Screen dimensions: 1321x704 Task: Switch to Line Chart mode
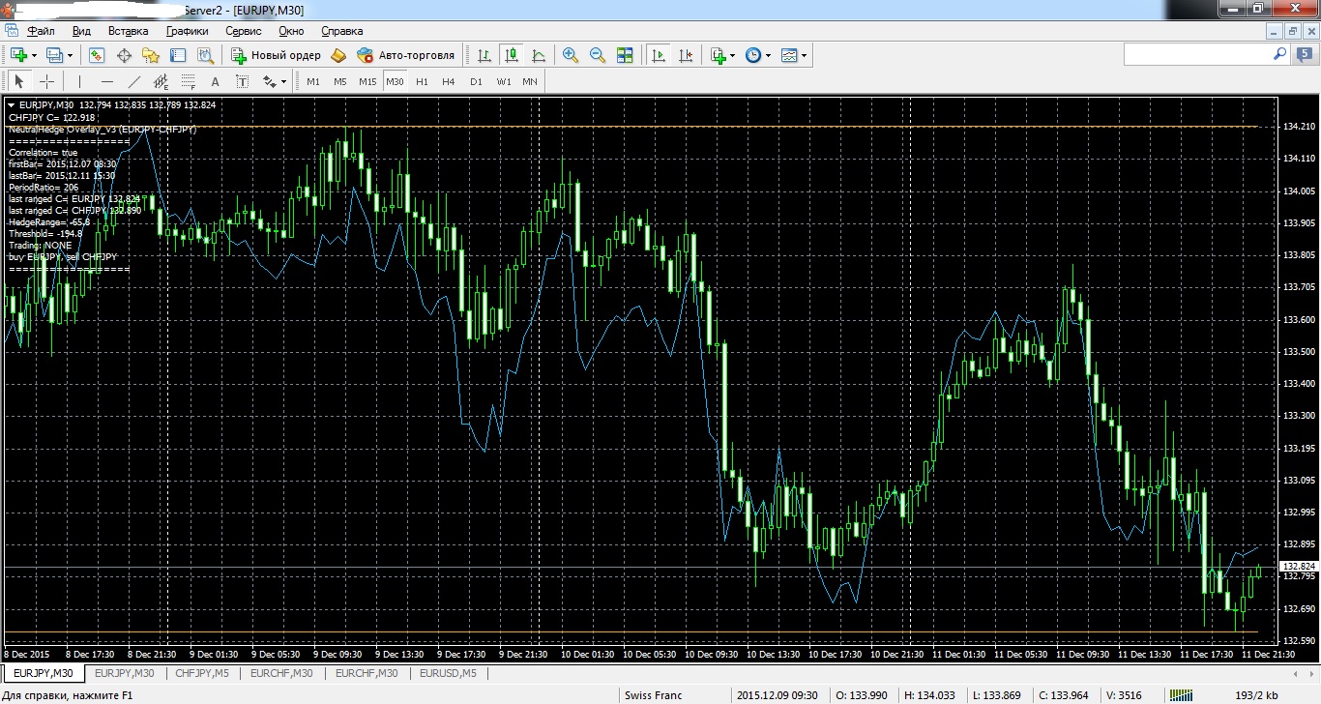tap(539, 55)
